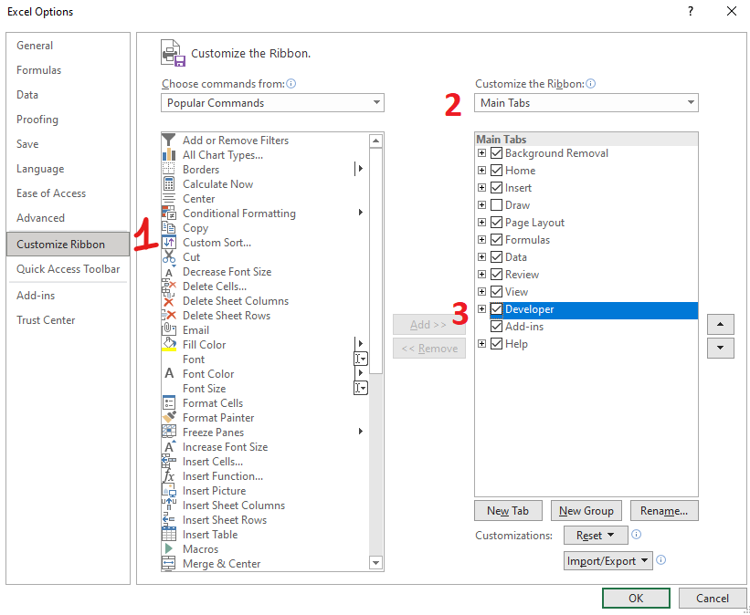
Task: Click the New Group button
Action: (586, 510)
